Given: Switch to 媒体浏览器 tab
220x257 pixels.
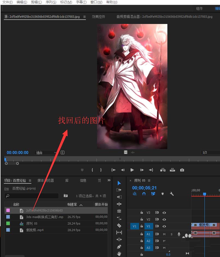Looking at the screenshot, I should click(46, 180).
